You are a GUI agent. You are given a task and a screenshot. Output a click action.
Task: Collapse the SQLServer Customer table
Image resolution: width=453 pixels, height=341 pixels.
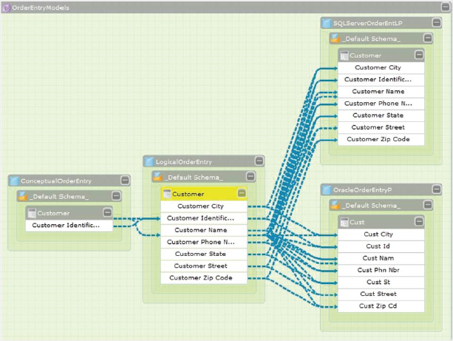click(x=419, y=55)
